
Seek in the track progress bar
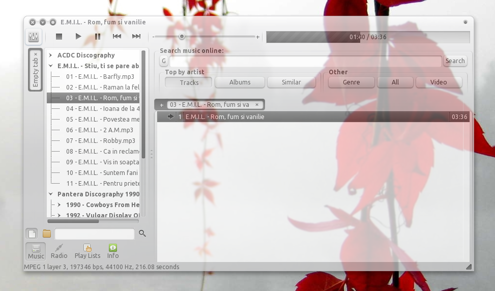(368, 37)
